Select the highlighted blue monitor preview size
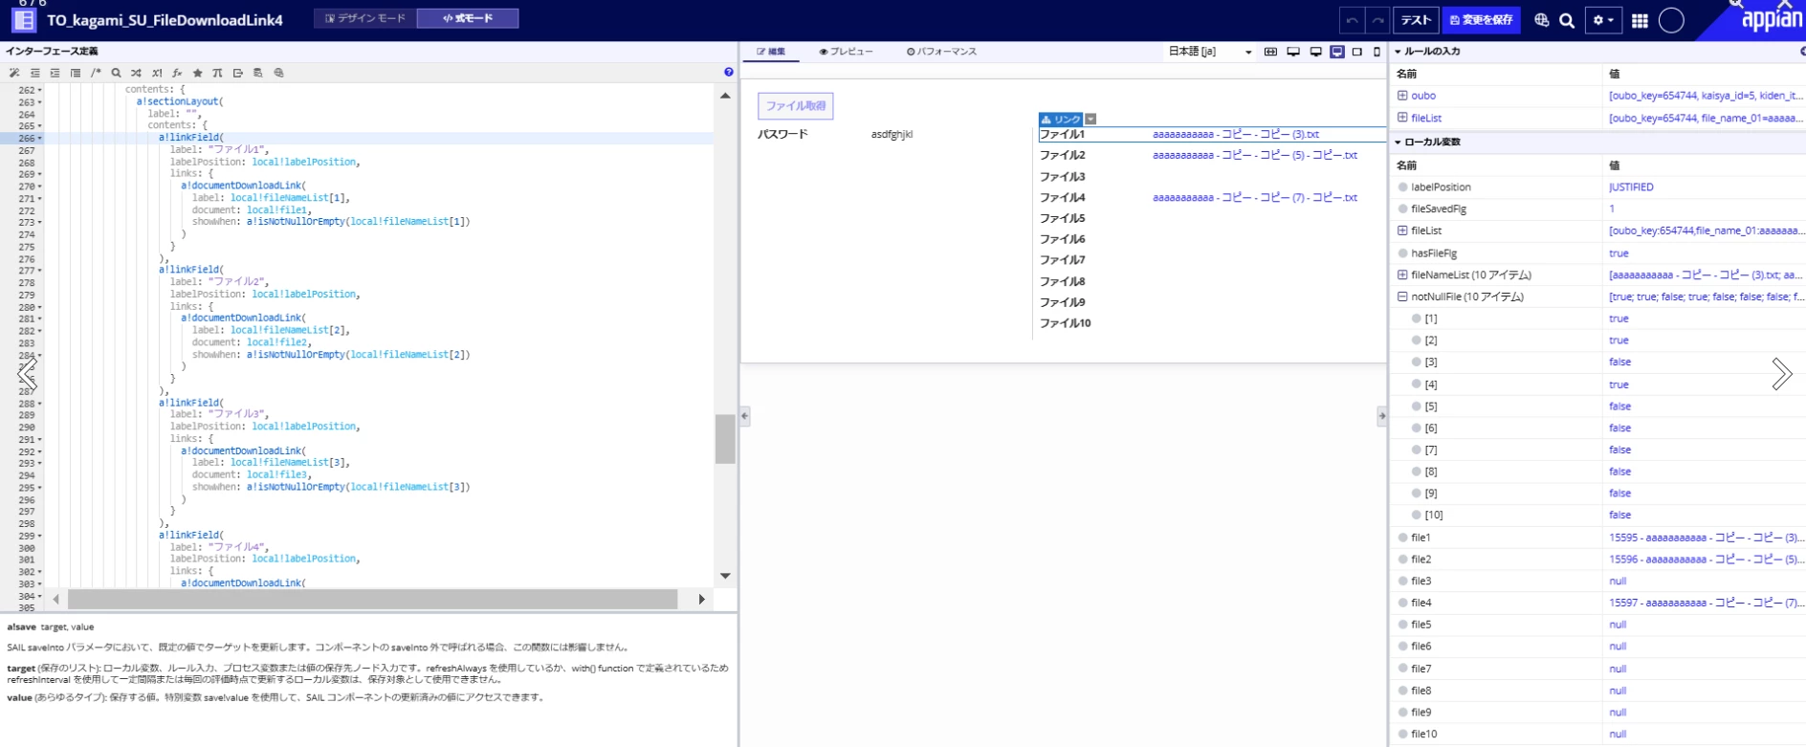Image resolution: width=1806 pixels, height=747 pixels. coord(1337,52)
